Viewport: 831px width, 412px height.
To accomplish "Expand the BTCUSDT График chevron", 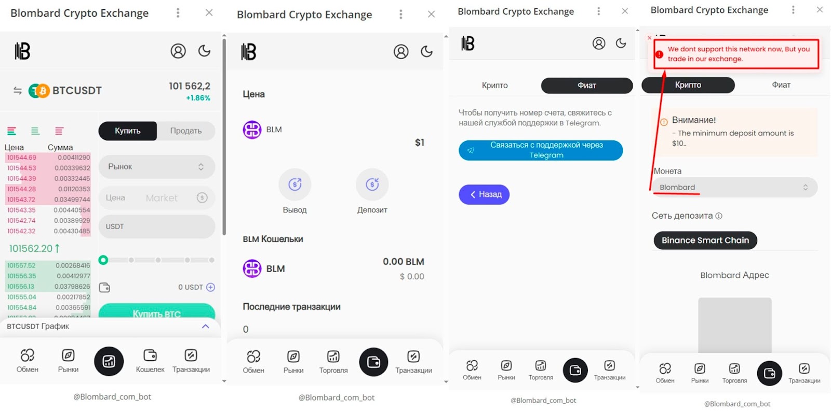I will [206, 326].
